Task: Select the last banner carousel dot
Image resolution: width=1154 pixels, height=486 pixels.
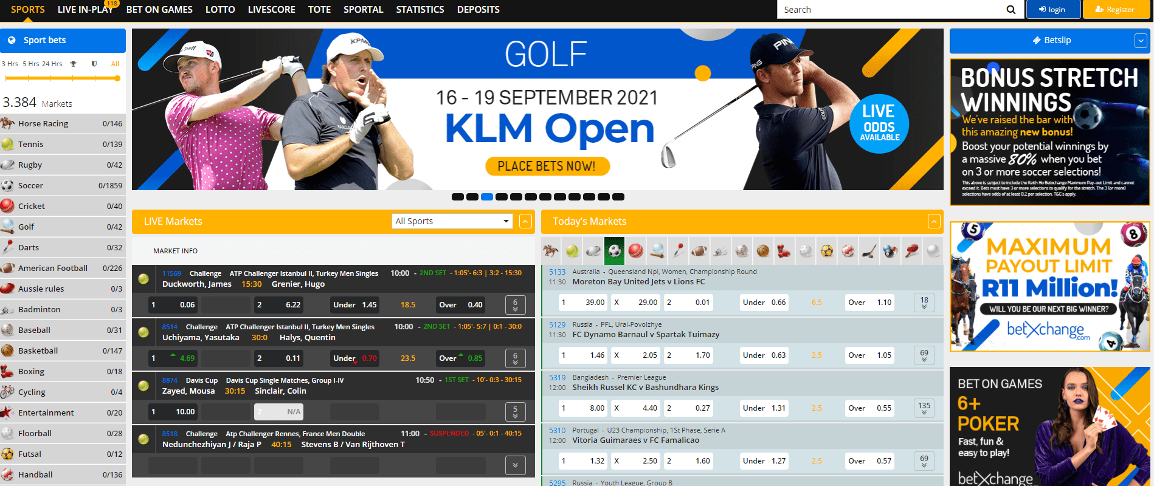Action: coord(618,197)
